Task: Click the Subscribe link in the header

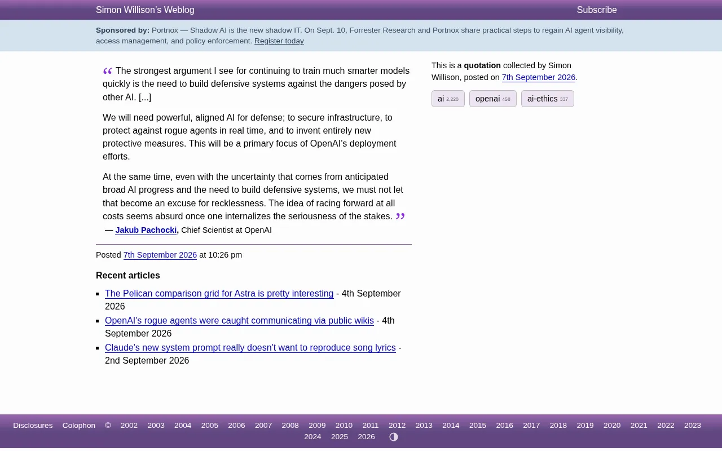Action: [597, 10]
